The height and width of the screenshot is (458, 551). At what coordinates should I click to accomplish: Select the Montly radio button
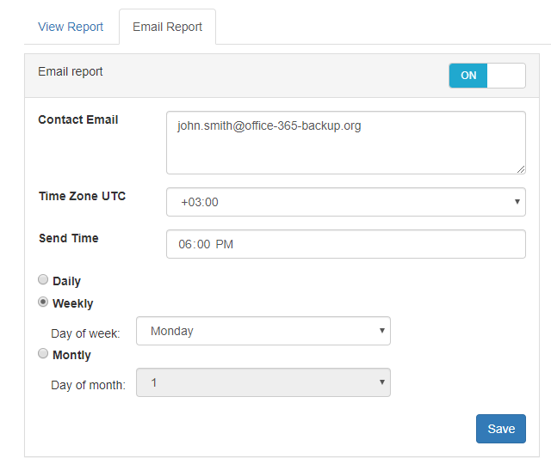[x=43, y=353]
